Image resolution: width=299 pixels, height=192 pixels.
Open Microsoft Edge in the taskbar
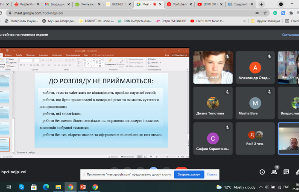[46, 187]
